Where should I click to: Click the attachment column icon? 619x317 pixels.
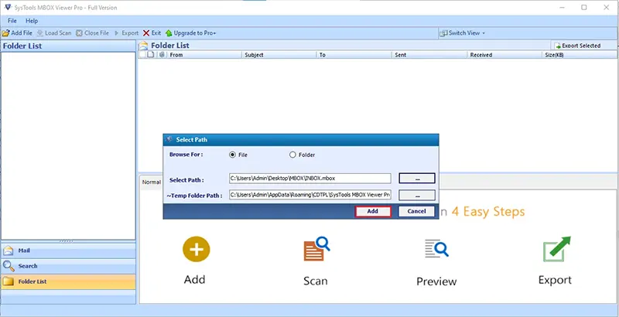(x=162, y=55)
